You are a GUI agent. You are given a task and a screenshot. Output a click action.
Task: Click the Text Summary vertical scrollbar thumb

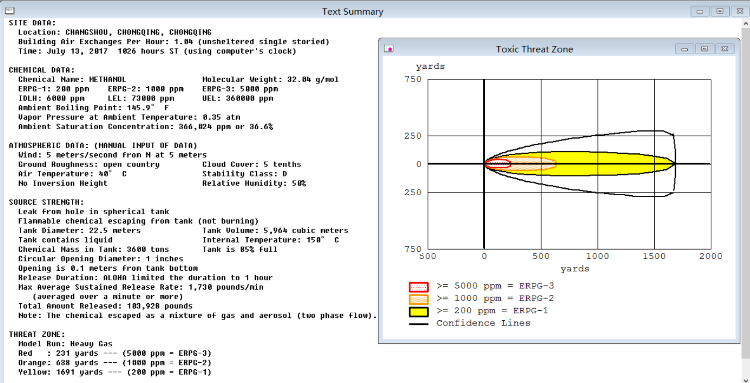[x=746, y=193]
